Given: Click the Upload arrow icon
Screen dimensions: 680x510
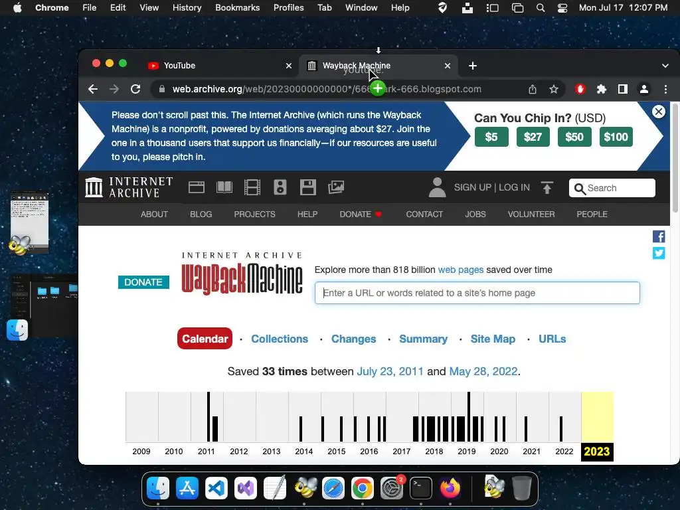Looking at the screenshot, I should point(547,187).
